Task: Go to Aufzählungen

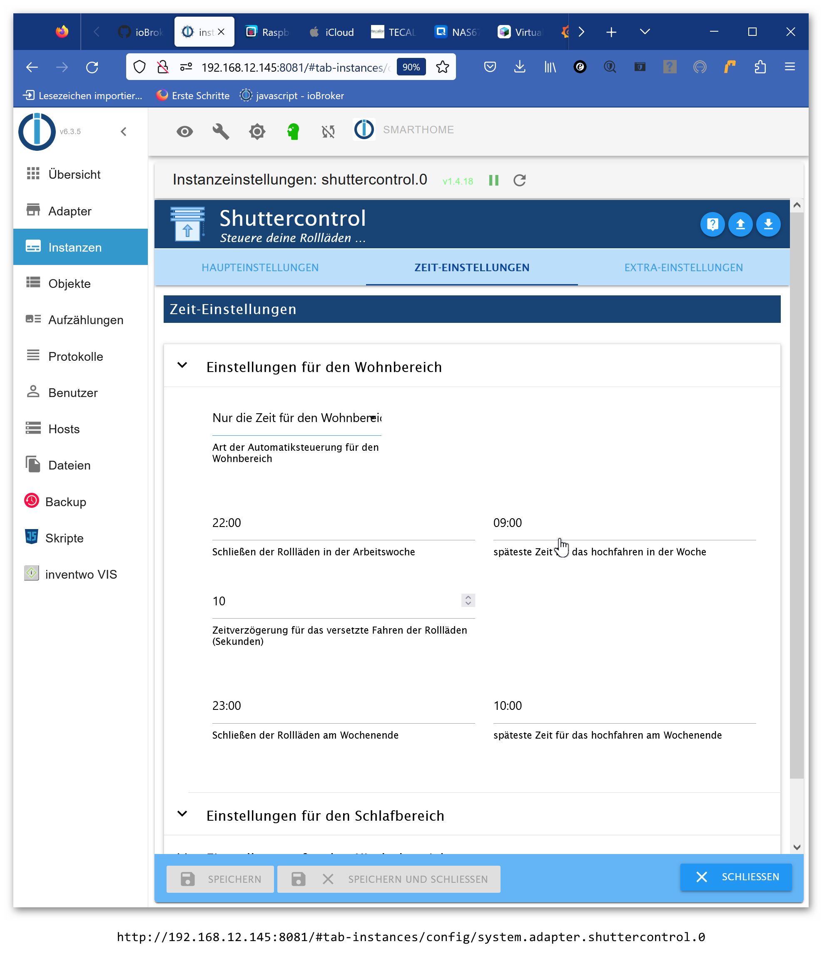Action: pos(80,320)
